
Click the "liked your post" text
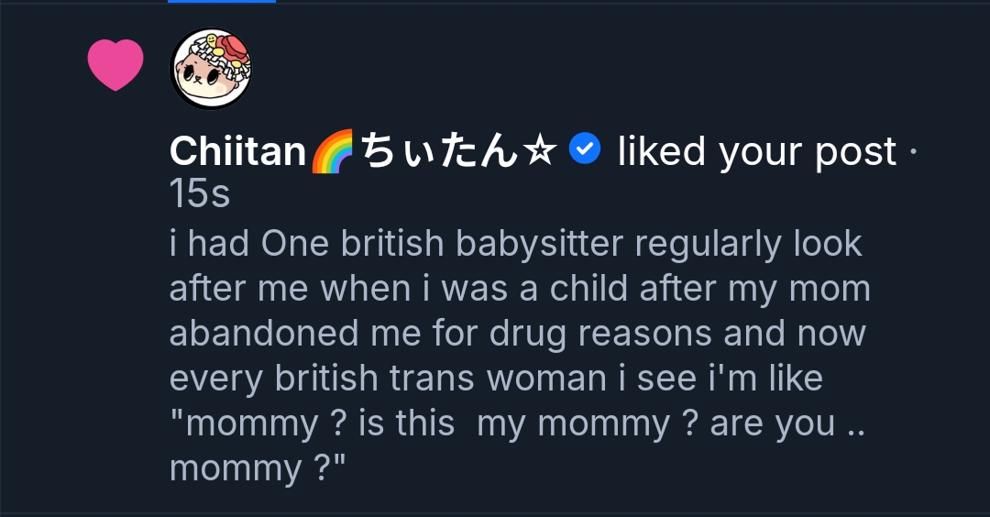pyautogui.click(x=757, y=152)
